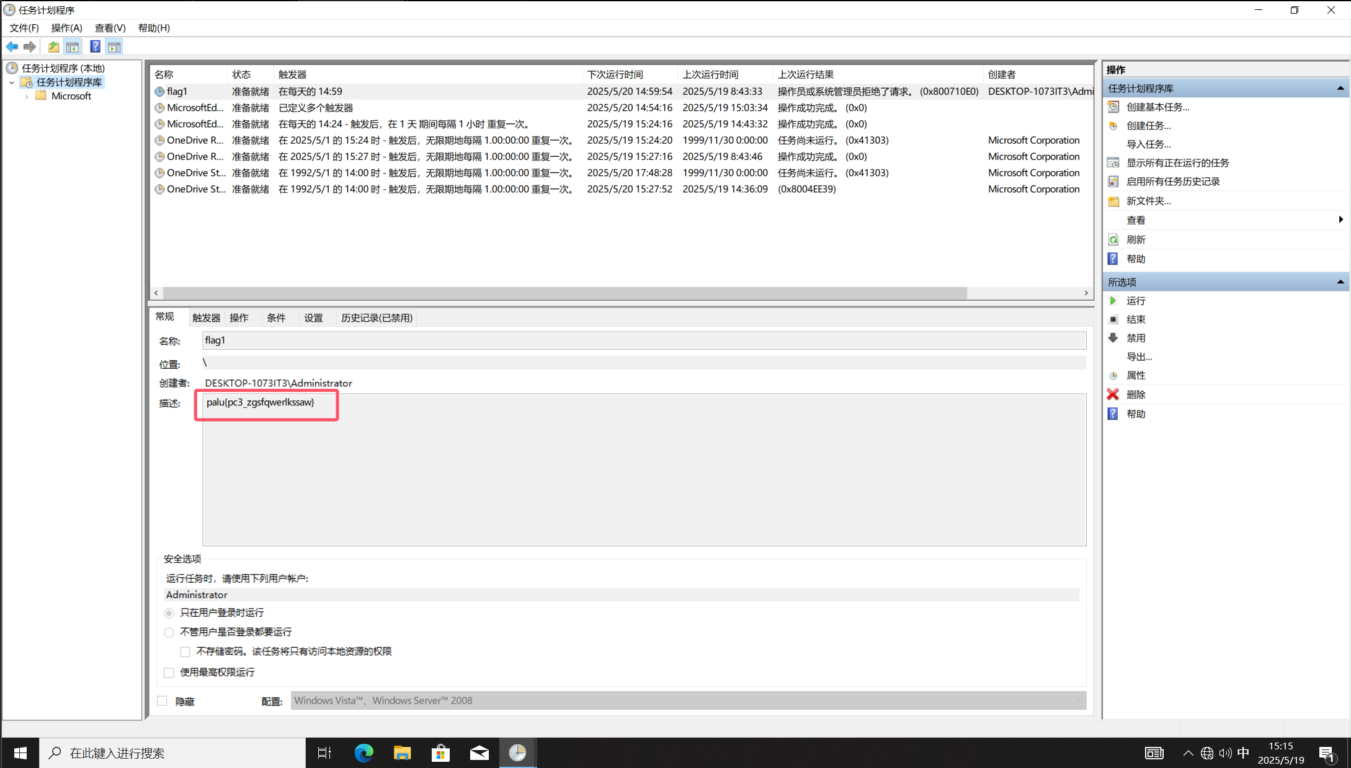
Task: Switch to the Triggers (触发器) tab
Action: (x=206, y=318)
